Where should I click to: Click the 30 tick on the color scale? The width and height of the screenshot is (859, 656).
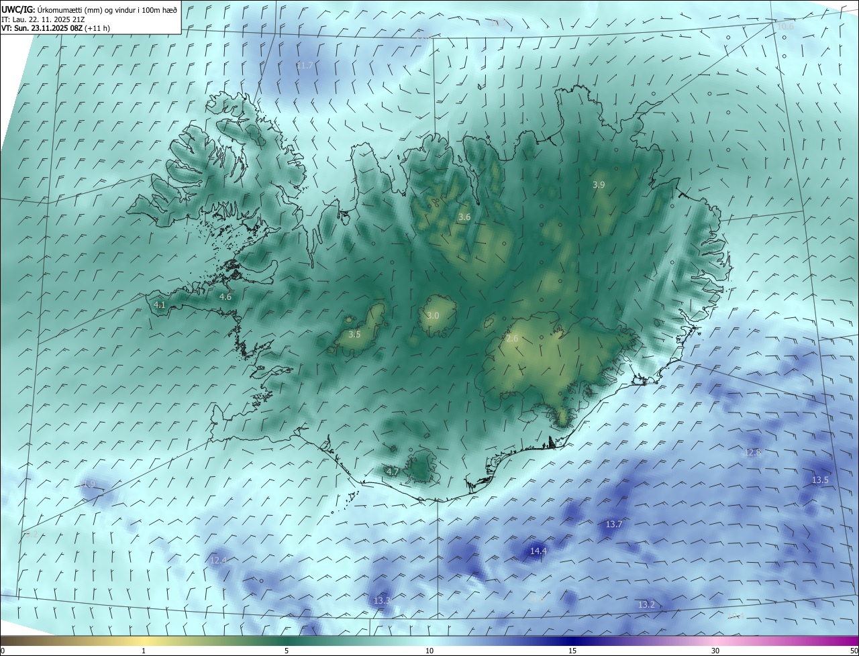coord(715,651)
